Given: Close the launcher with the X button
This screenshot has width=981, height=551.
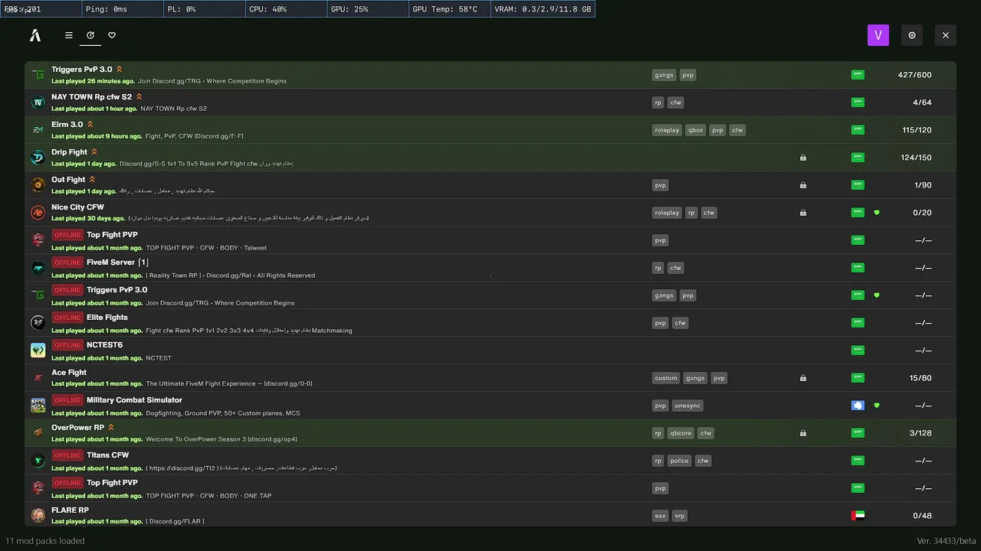Looking at the screenshot, I should 946,35.
